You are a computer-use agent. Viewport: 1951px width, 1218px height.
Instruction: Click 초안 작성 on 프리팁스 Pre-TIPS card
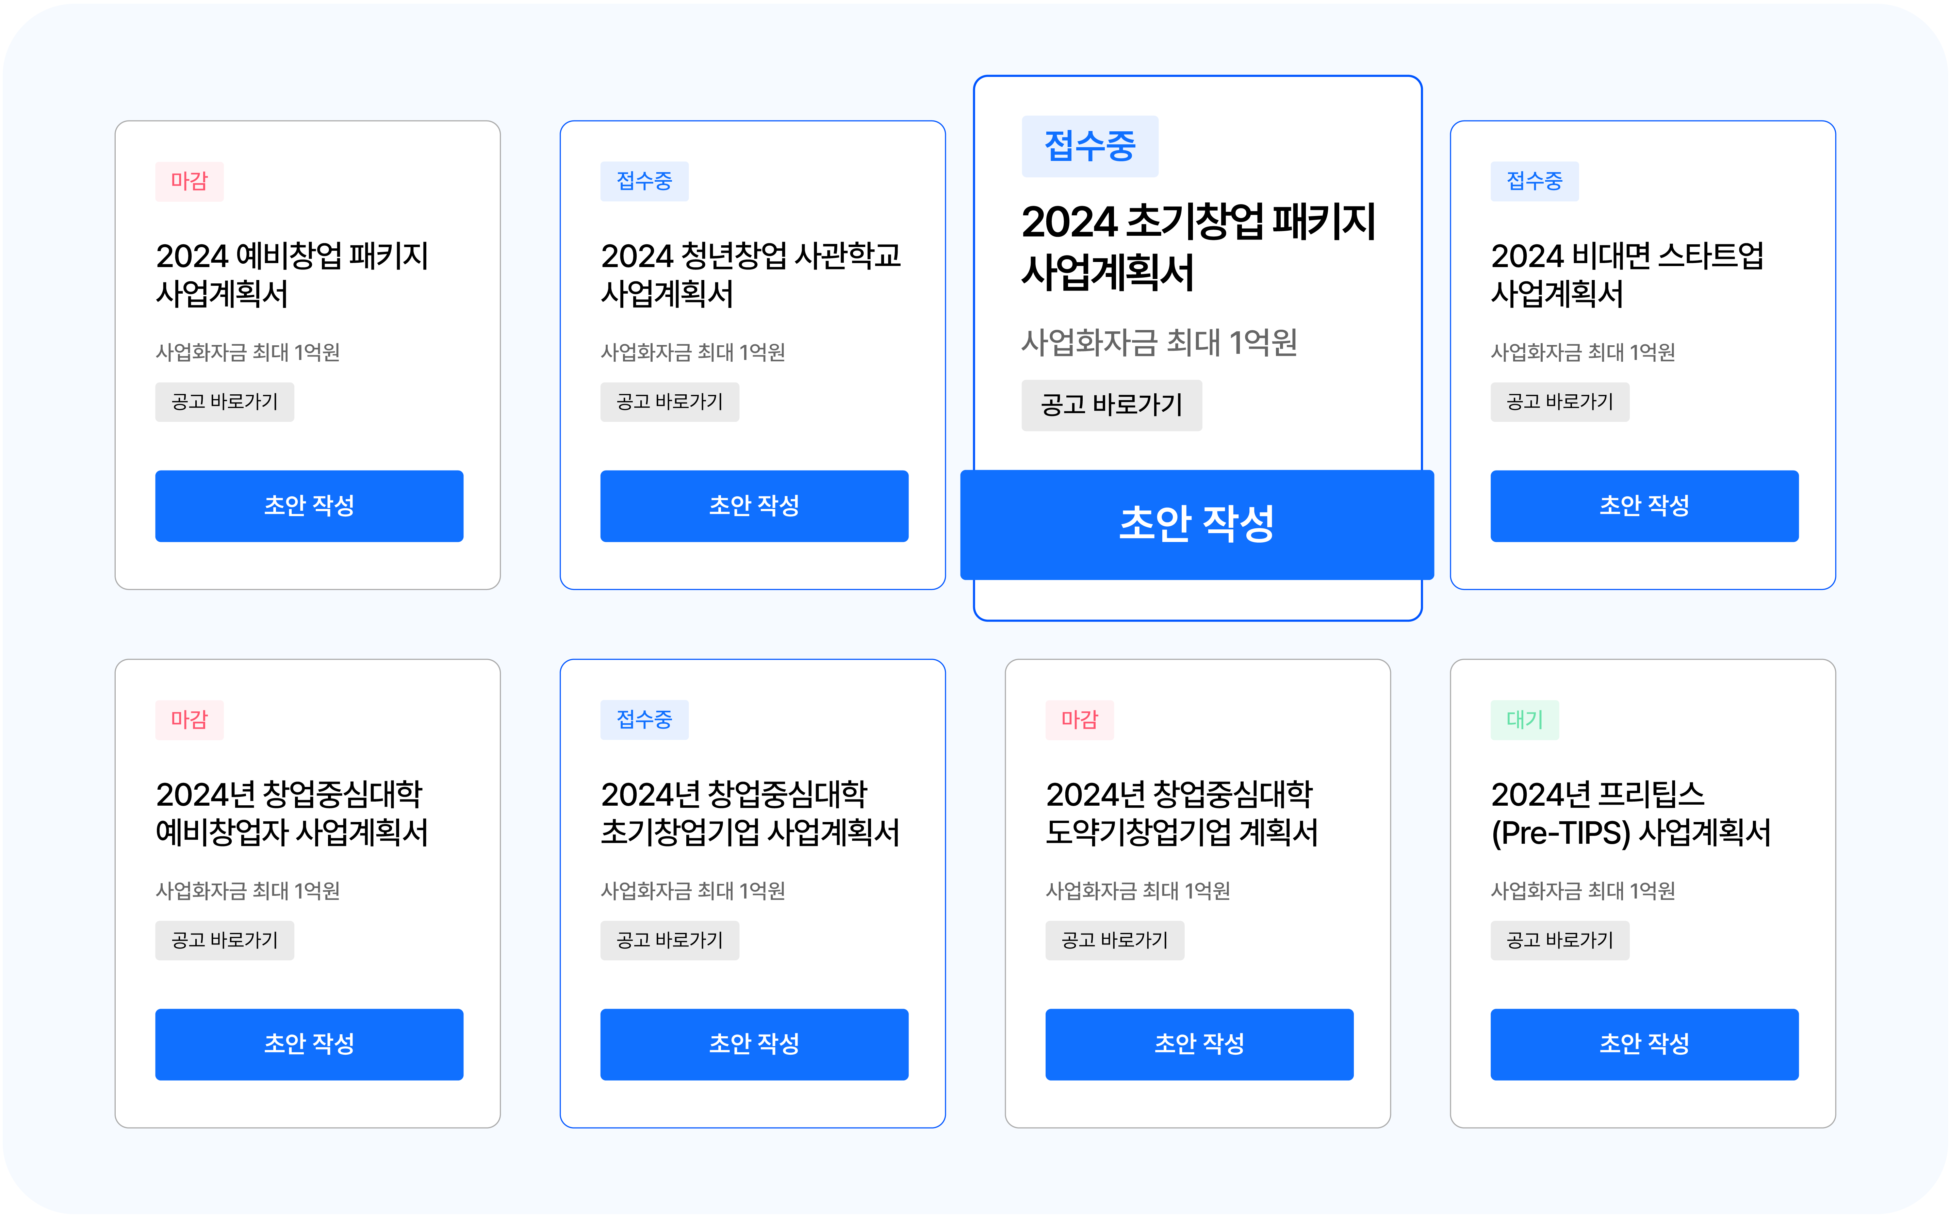pos(1644,1044)
